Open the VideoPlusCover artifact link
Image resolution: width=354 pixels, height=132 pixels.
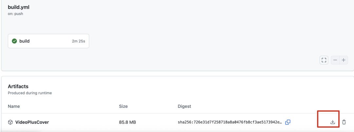(x=32, y=122)
